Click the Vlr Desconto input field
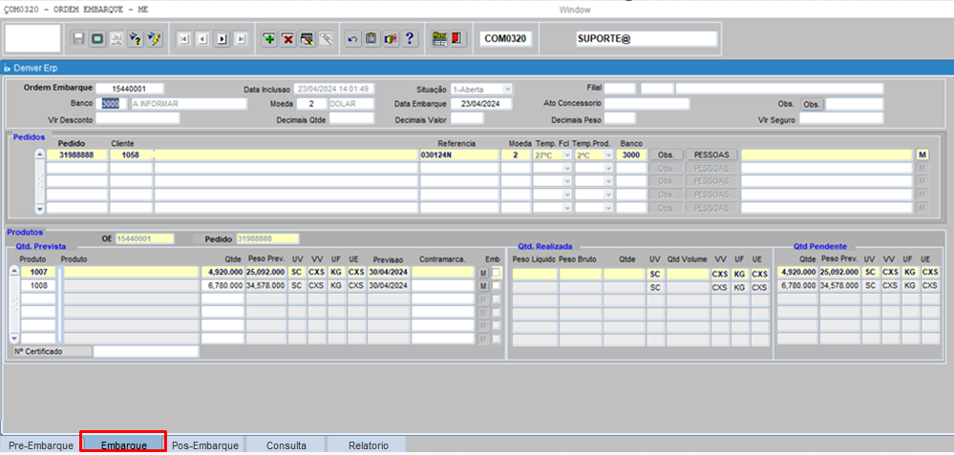954x455 pixels. [137, 118]
